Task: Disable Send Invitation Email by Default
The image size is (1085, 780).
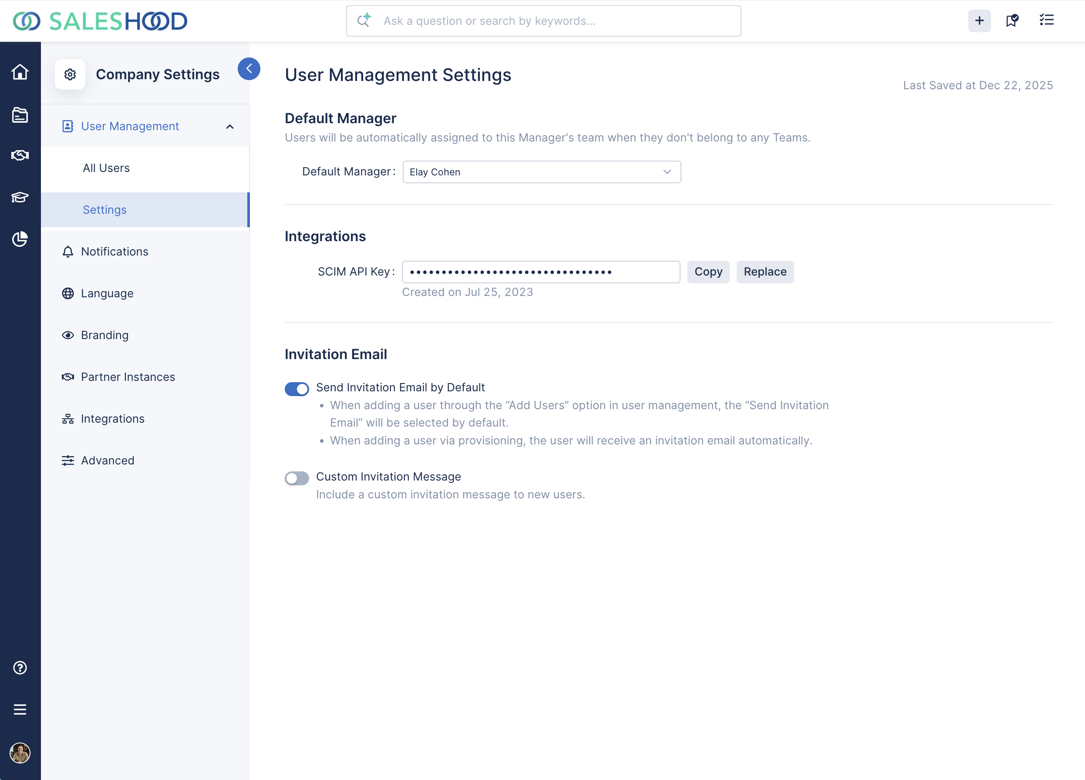Action: (297, 388)
